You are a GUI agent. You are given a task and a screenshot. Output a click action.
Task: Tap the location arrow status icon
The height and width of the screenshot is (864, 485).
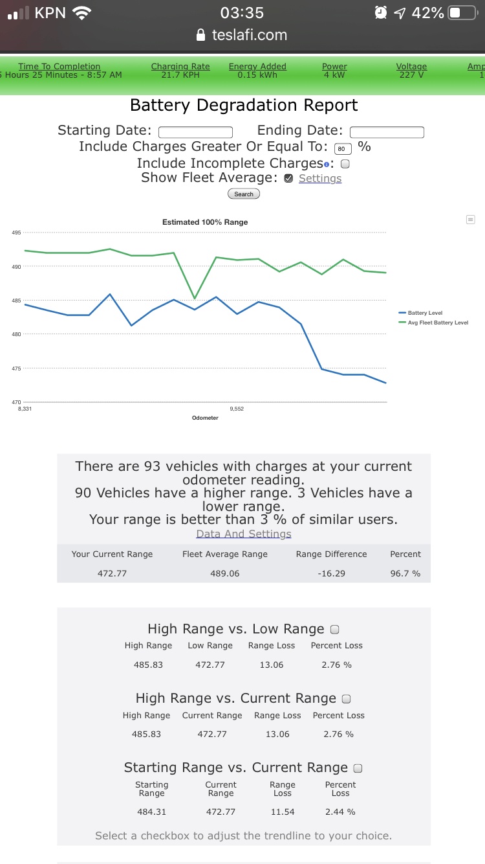(400, 12)
